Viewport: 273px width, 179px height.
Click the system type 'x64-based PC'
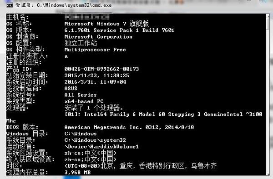84,101
